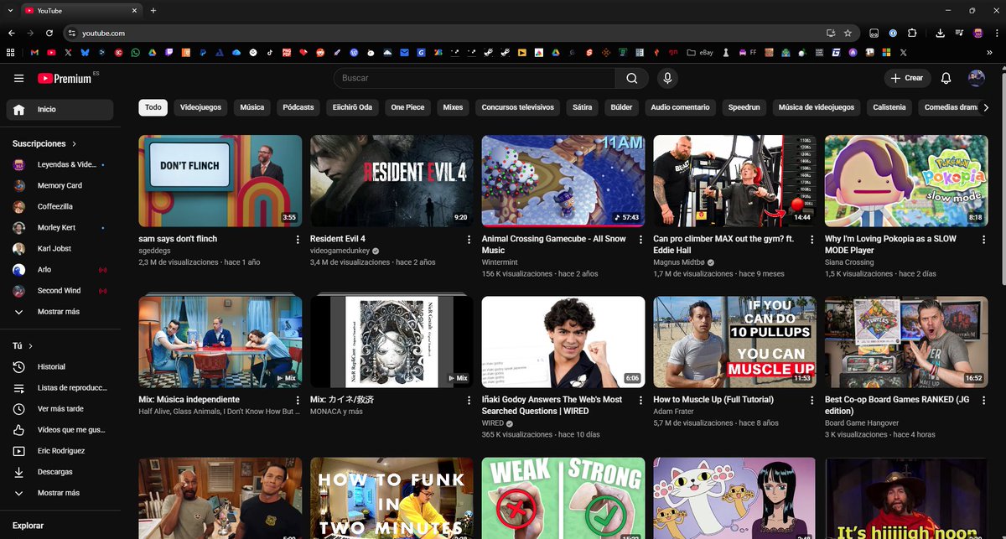Viewport: 1006px width, 539px height.
Task: Open the account avatar menu
Action: 976,78
